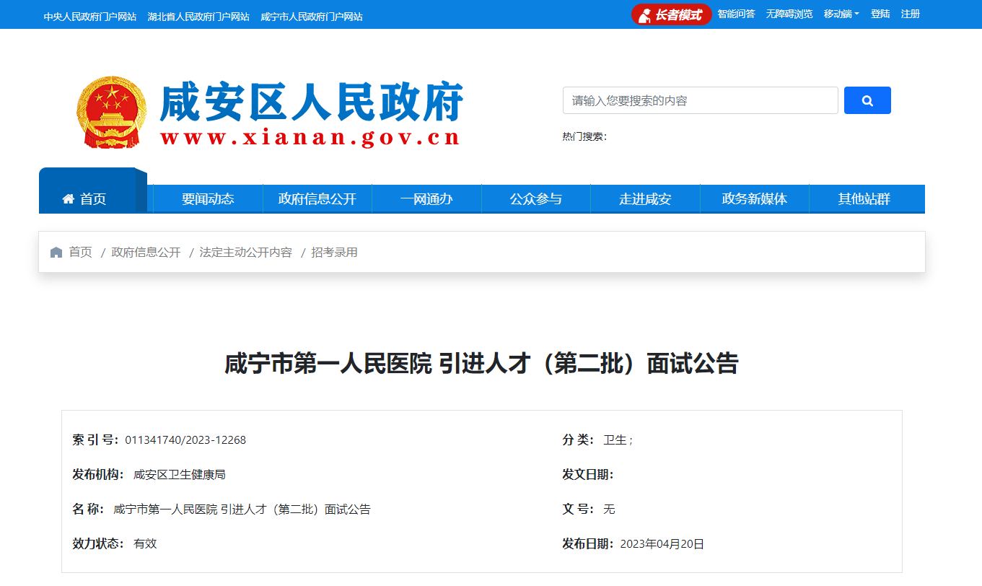Focus the search input field
The height and width of the screenshot is (586, 982).
701,100
